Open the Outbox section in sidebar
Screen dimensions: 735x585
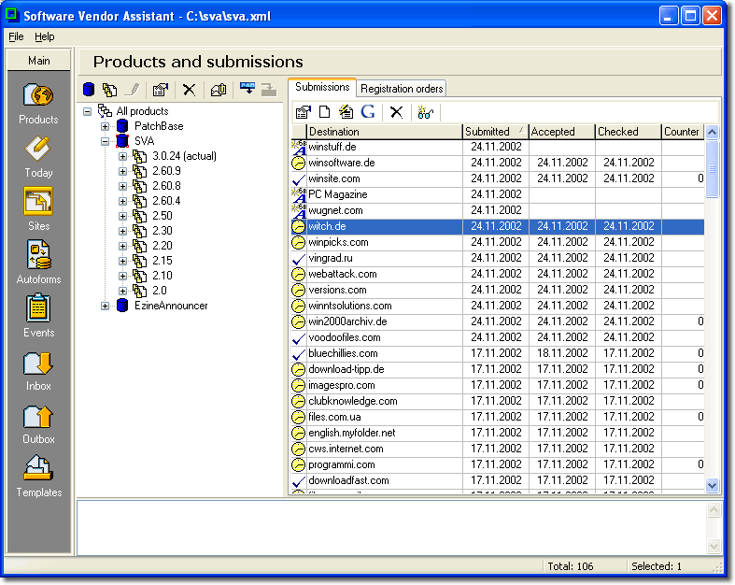(38, 424)
